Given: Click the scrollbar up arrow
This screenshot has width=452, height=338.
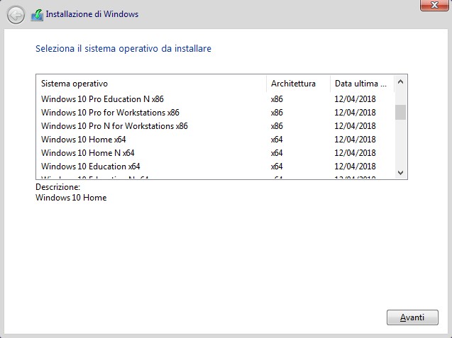Looking at the screenshot, I should (x=400, y=82).
